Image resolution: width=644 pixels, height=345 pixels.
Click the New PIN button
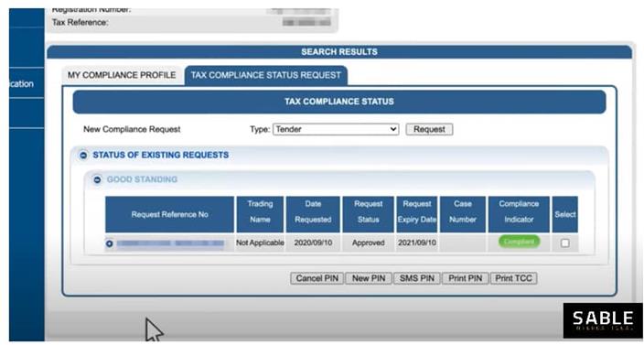pos(369,278)
